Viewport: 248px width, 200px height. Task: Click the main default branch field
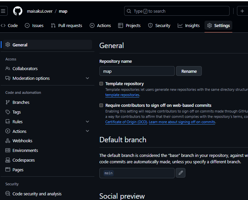pos(137,173)
